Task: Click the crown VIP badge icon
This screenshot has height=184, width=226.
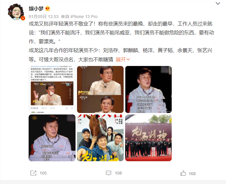Action: 48,9
